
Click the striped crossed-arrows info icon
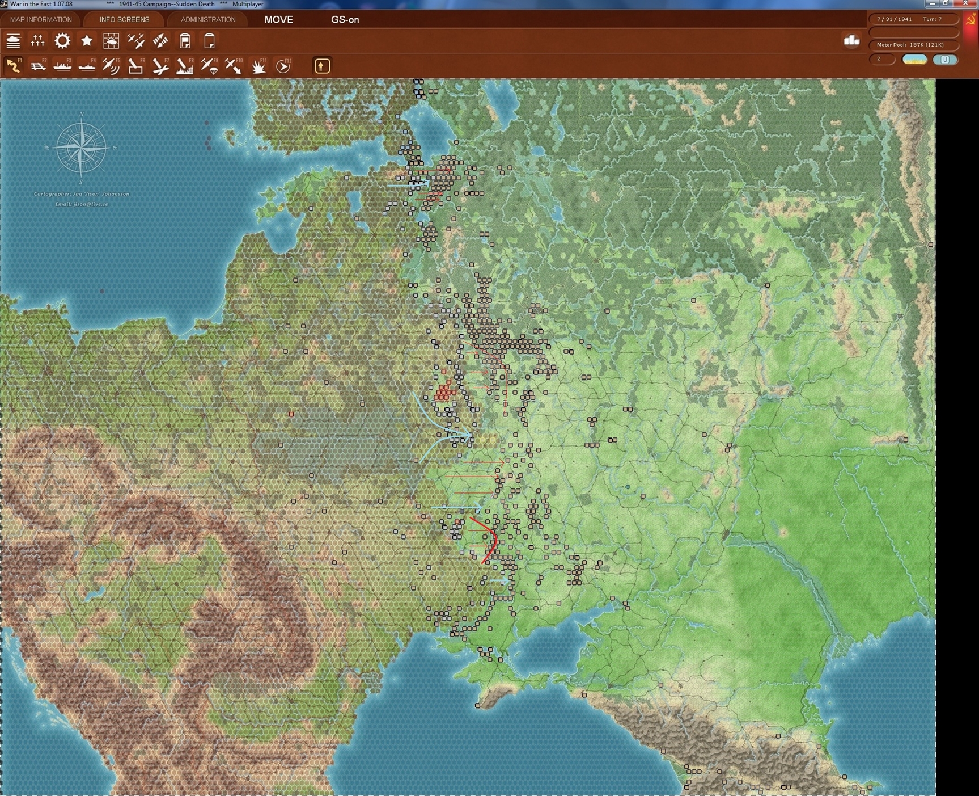[160, 41]
